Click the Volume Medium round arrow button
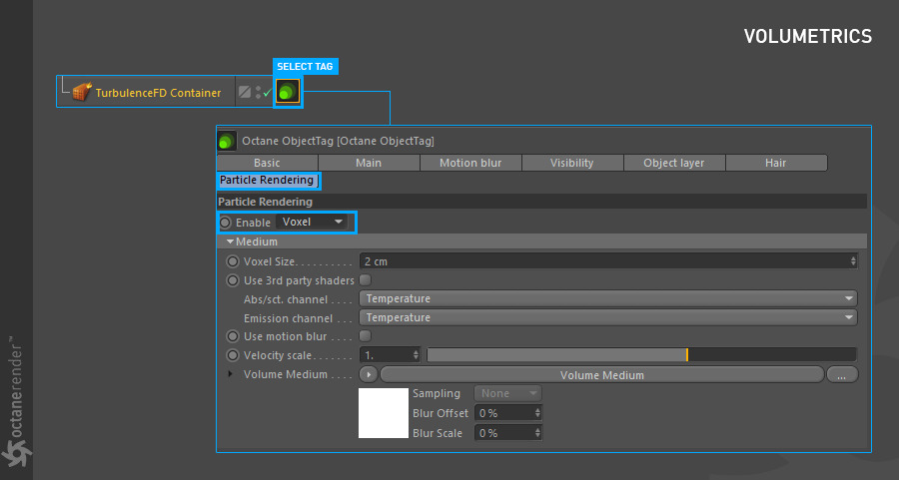The image size is (899, 480). tap(369, 375)
